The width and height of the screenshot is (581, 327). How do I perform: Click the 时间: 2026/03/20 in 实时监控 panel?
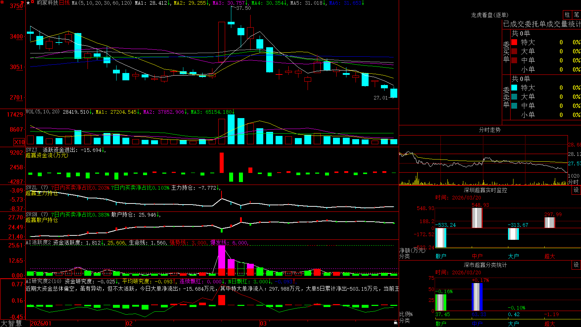[x=458, y=198]
